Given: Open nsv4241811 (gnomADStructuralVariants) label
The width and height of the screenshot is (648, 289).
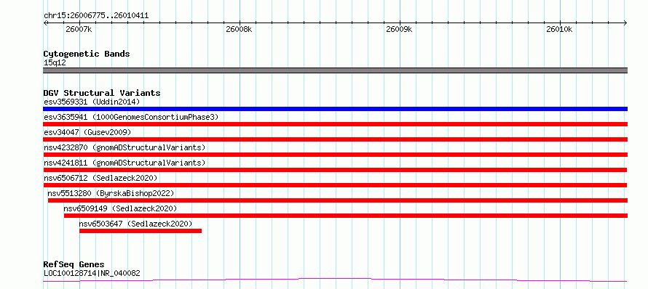Looking at the screenshot, I should tap(125, 163).
